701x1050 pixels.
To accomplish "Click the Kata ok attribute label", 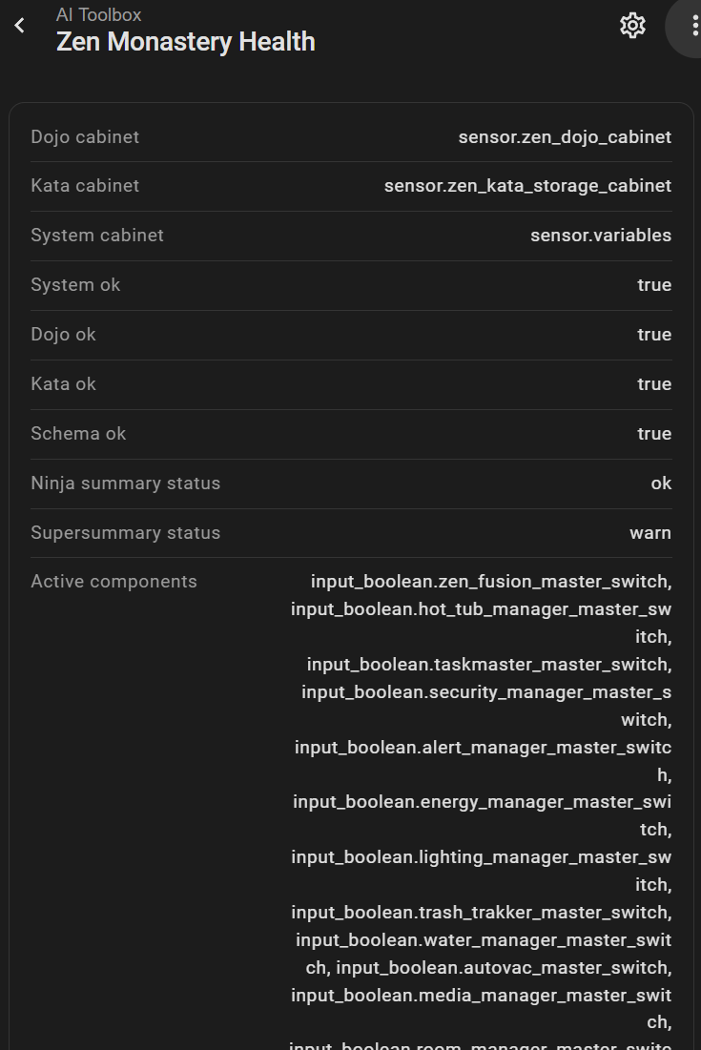I will [x=63, y=384].
